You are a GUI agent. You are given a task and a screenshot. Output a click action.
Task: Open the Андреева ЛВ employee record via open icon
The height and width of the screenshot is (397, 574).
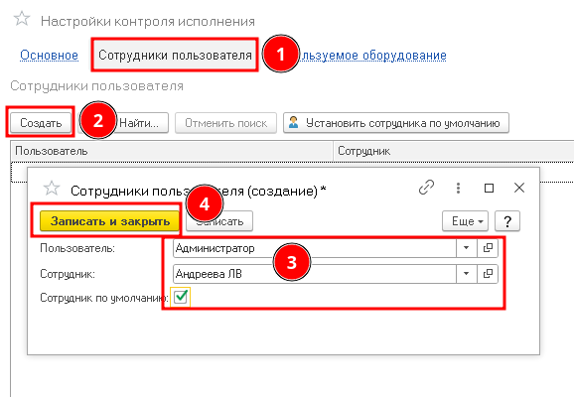pyautogui.click(x=488, y=274)
